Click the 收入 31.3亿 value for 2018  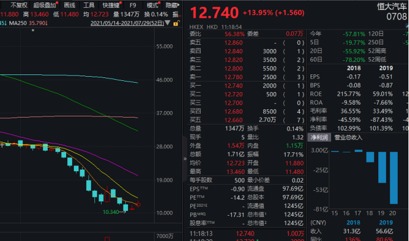pos(352,232)
